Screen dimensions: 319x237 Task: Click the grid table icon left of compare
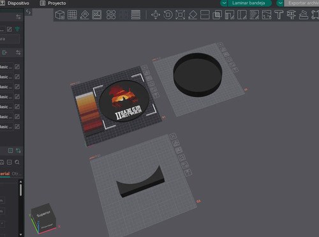point(10,151)
